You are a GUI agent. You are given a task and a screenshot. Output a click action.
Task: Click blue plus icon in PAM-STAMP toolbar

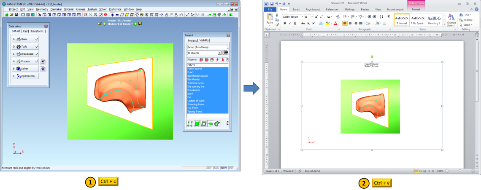click(112, 15)
